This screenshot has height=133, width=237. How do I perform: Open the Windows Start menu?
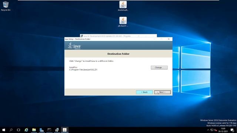pyautogui.click(x=4, y=130)
